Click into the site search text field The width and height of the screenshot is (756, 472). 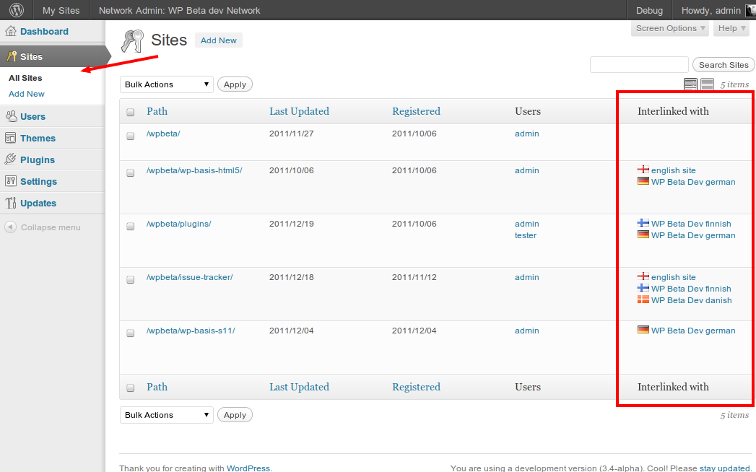pos(639,65)
